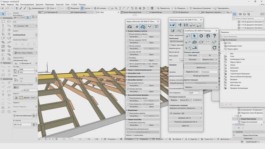Click the wood material color swatch in Info Box
The width and height of the screenshot is (265, 149).
(21, 98)
